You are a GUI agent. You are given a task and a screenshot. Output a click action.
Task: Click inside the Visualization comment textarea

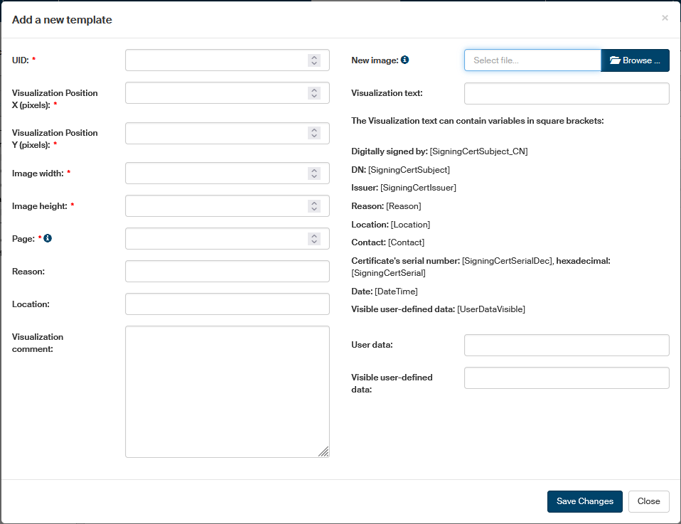click(227, 391)
